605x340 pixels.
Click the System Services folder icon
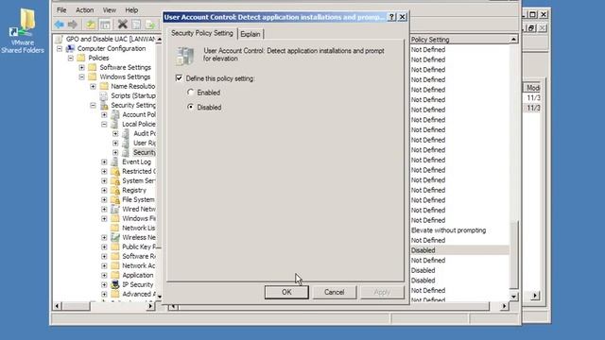tap(115, 180)
